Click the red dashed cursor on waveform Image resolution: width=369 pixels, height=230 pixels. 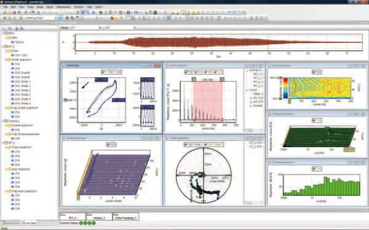(268, 42)
